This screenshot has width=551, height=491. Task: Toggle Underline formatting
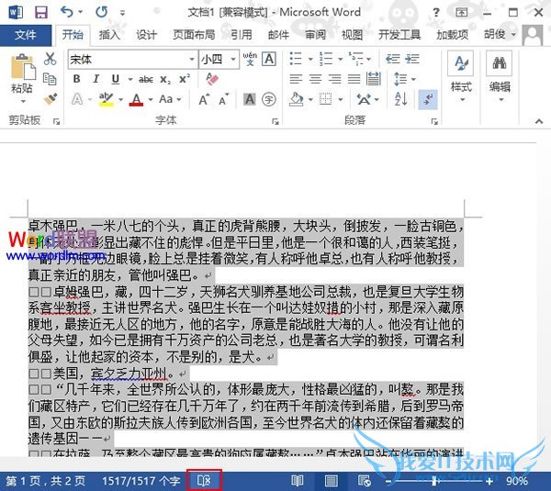[116, 79]
